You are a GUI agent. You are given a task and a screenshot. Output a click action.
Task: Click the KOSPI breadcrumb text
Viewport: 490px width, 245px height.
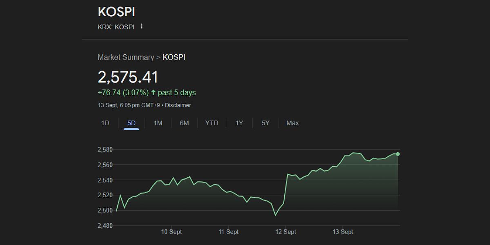174,57
